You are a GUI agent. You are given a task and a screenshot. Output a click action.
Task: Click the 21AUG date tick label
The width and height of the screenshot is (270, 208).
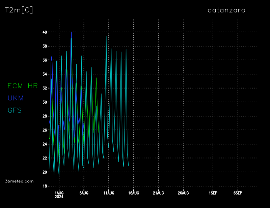pyautogui.click(x=158, y=193)
